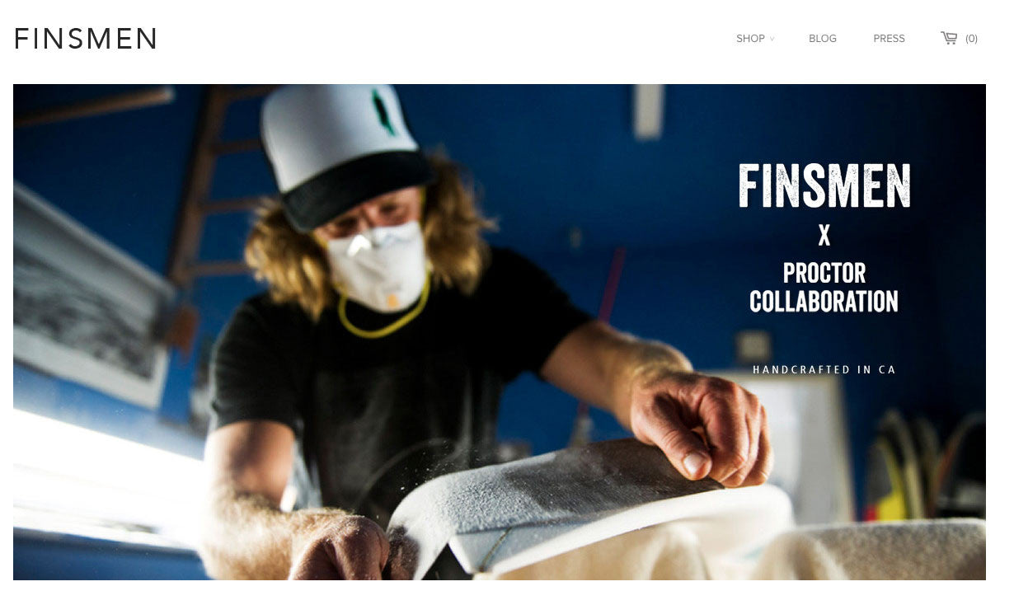Go to the BLOG page
Screen dimensions: 1014x605
(x=823, y=39)
